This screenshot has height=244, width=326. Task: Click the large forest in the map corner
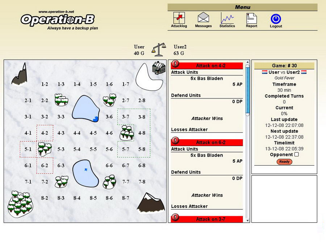click(x=20, y=204)
